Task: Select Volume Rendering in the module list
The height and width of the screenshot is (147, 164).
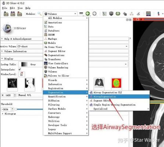Action: [x=66, y=67]
